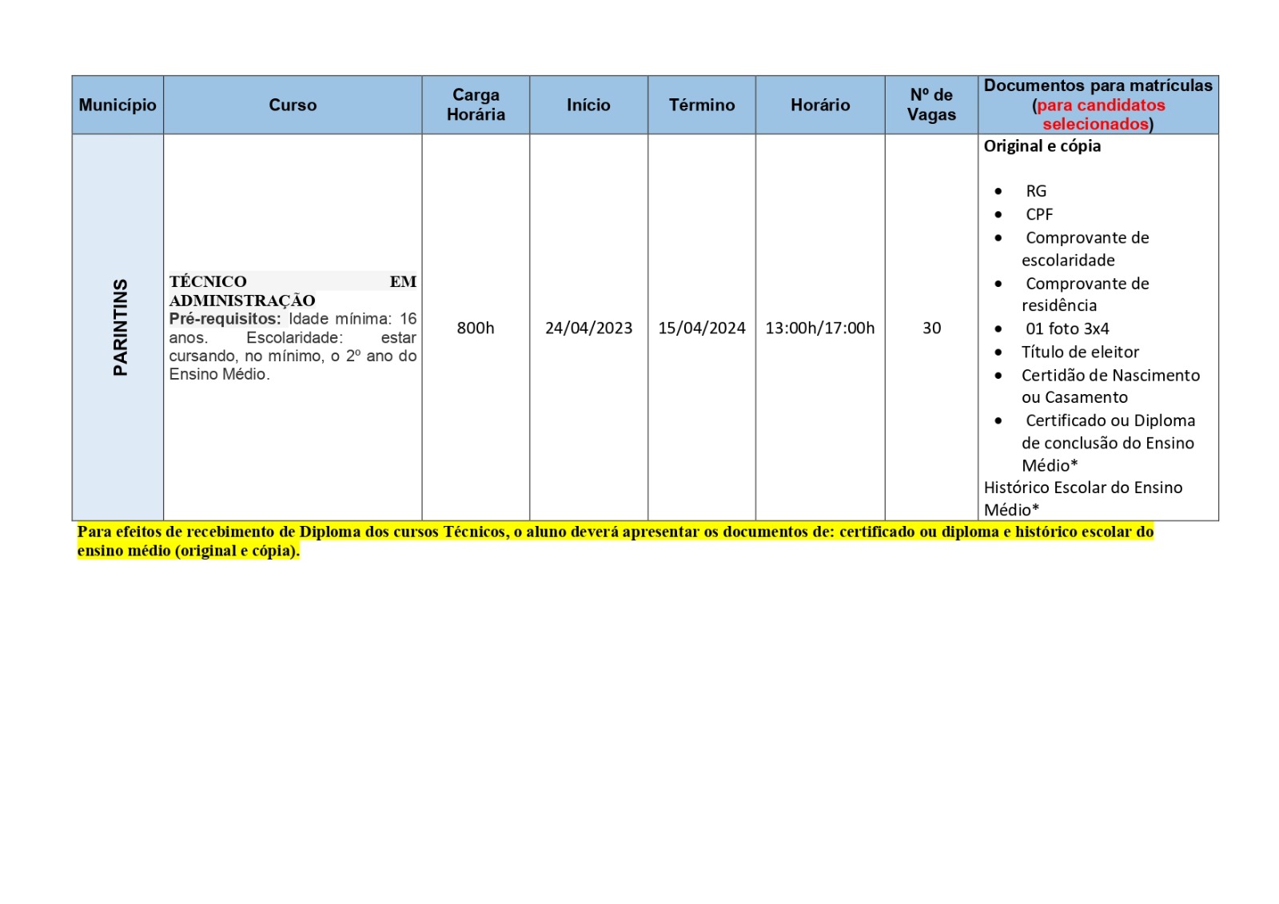Select the 800h workload value
Image resolution: width=1279 pixels, height=904 pixels.
coord(476,328)
